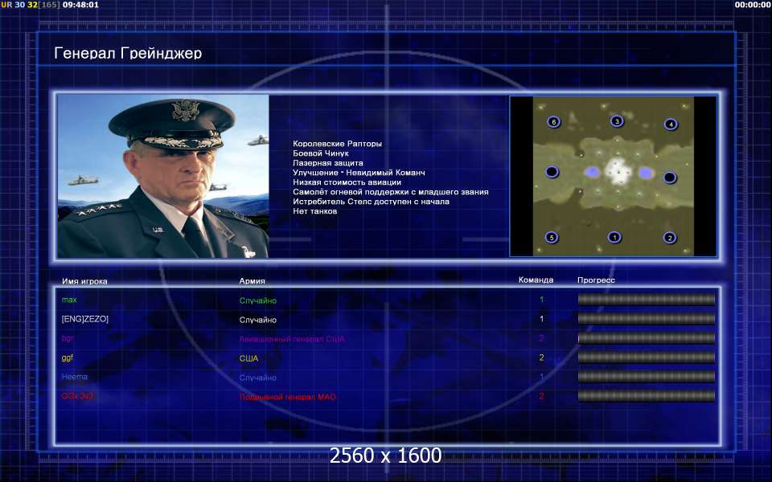Image resolution: width=772 pixels, height=482 pixels.
Task: Select player name "max"
Action: 69,300
